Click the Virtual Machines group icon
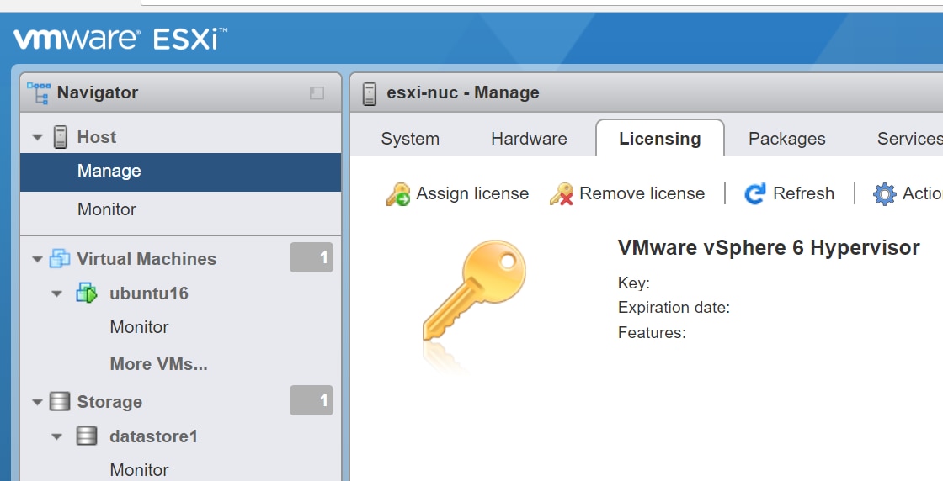943x481 pixels. 60,258
